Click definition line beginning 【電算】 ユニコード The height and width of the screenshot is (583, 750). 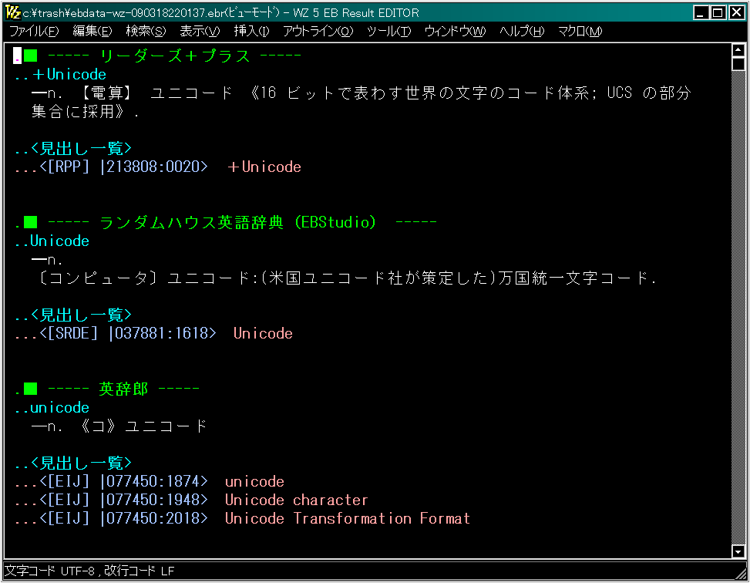(x=362, y=93)
